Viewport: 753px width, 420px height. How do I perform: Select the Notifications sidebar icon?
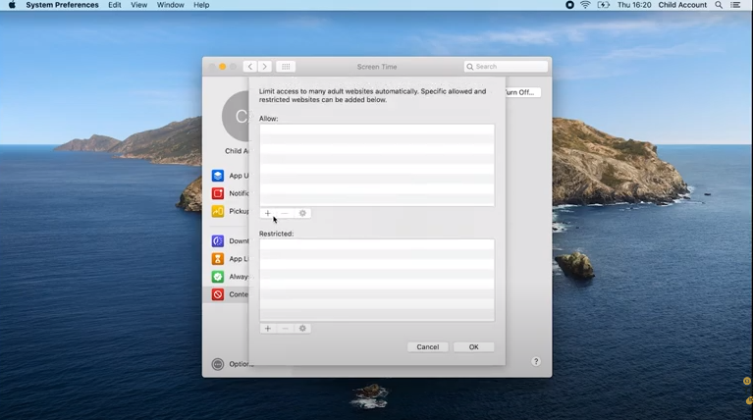(x=218, y=193)
